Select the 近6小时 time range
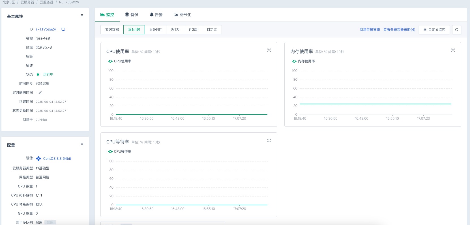470x225 pixels. coord(155,30)
